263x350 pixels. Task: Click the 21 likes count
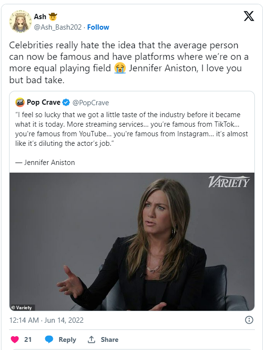[28, 339]
